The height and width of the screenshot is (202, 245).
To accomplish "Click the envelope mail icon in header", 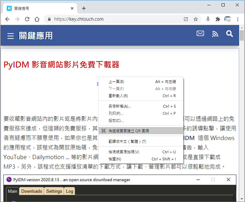I will point(200,34).
